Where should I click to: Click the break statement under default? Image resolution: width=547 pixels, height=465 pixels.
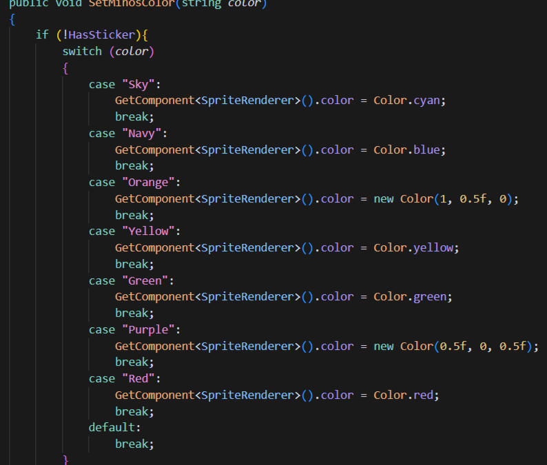point(134,444)
